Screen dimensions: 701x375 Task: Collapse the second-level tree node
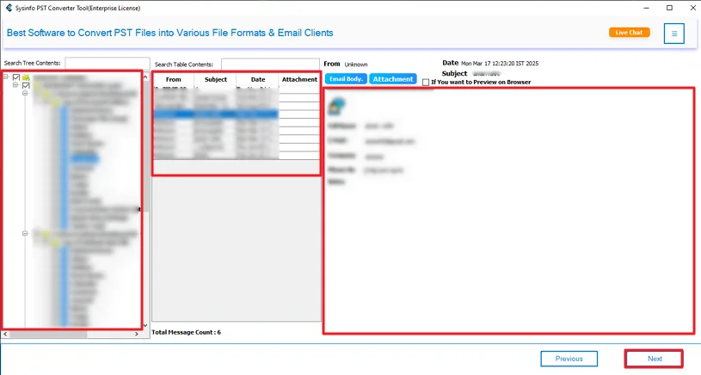15,85
